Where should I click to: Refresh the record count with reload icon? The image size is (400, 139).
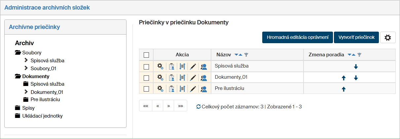click(x=198, y=107)
